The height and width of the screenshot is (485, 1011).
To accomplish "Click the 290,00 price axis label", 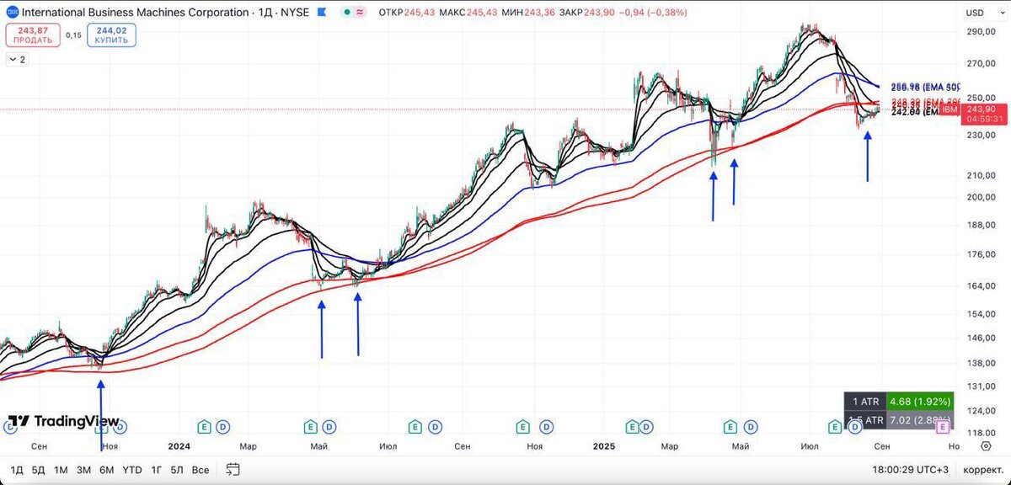I will click(x=982, y=32).
